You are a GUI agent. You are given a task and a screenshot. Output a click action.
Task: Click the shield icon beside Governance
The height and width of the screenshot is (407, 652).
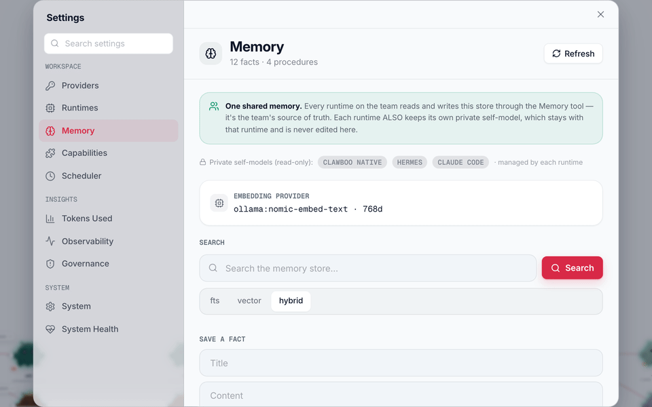point(50,264)
